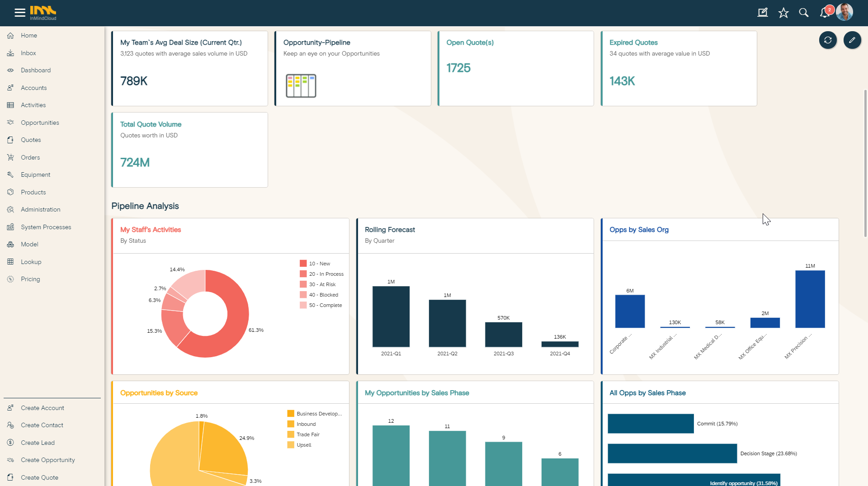
Task: Click the Quotes sidebar icon
Action: coord(10,140)
